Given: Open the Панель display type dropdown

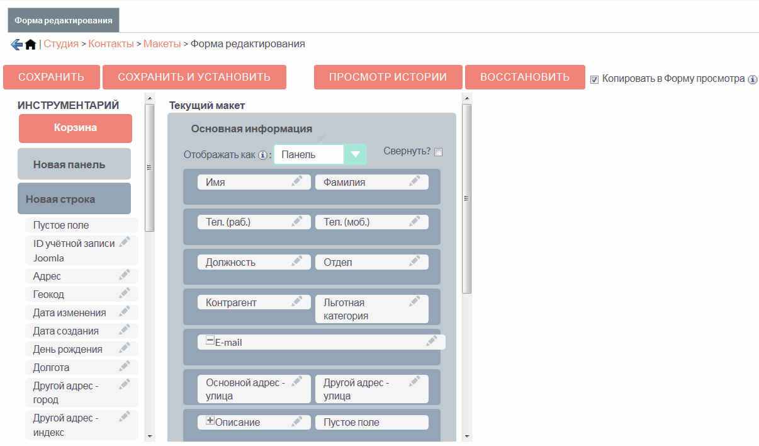Looking at the screenshot, I should coord(355,154).
